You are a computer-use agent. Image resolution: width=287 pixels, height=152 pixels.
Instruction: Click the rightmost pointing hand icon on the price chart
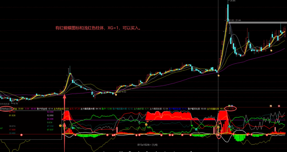click(x=271, y=50)
